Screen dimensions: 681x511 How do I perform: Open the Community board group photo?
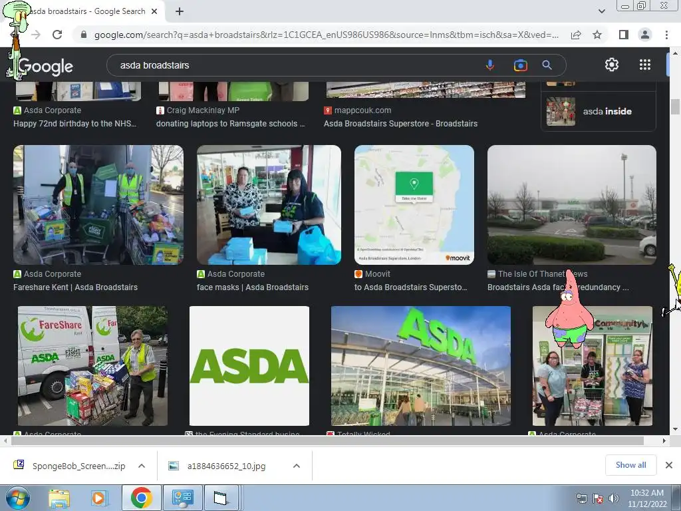tap(593, 366)
